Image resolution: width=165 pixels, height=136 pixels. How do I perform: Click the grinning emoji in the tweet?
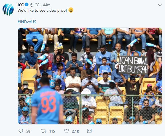tap(71, 10)
